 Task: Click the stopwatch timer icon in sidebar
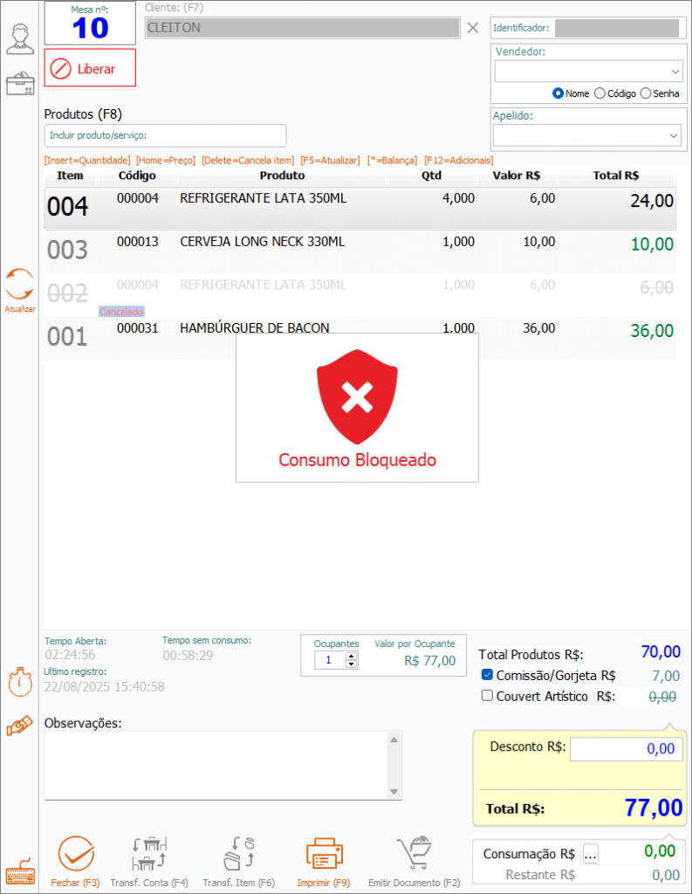coord(19,681)
